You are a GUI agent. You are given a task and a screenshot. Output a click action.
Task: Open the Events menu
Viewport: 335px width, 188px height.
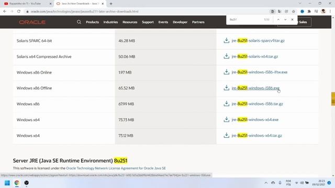click(163, 22)
